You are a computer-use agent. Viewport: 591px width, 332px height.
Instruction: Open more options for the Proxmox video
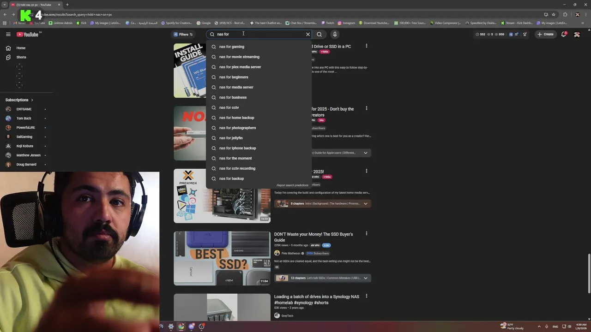coord(367,171)
